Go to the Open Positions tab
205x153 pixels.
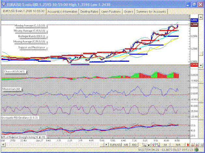click(111, 11)
